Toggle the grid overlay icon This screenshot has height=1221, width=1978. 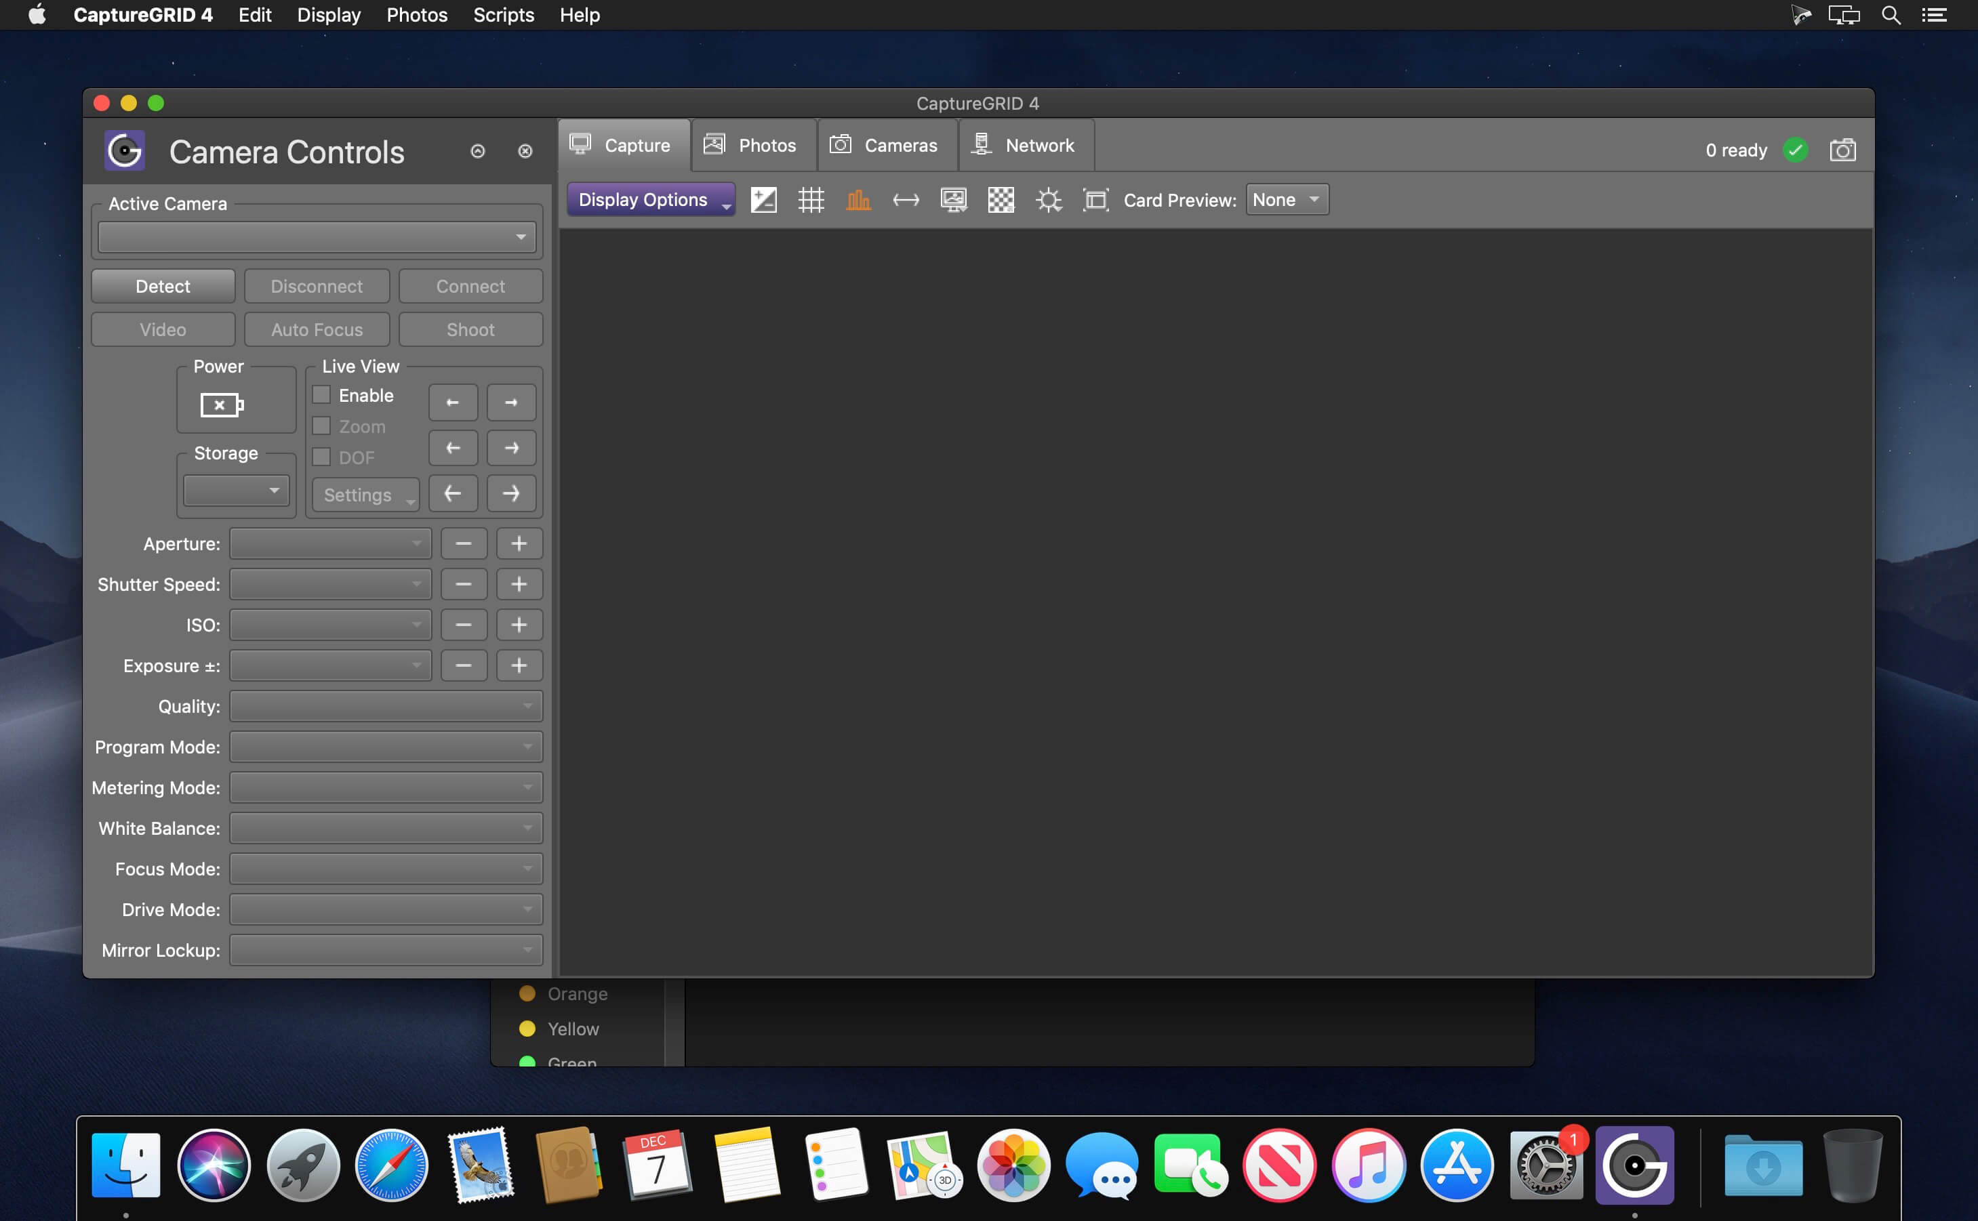pyautogui.click(x=810, y=201)
